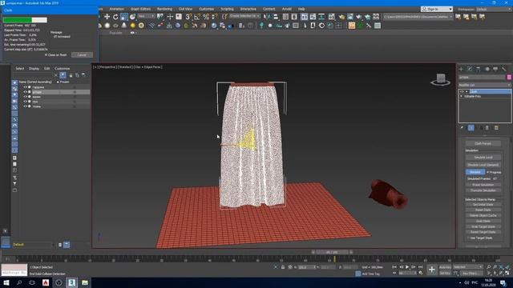Open Windows Start menu
The width and height of the screenshot is (513, 288).
[6, 282]
